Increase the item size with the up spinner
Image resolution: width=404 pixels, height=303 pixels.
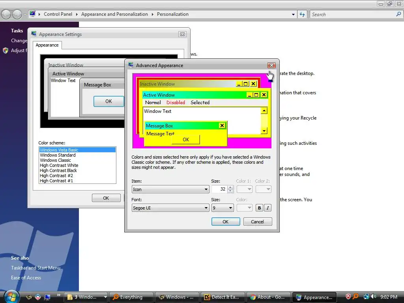(x=230, y=187)
